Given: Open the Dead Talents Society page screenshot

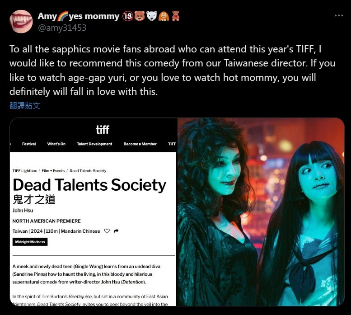Looking at the screenshot, I should coord(93,212).
